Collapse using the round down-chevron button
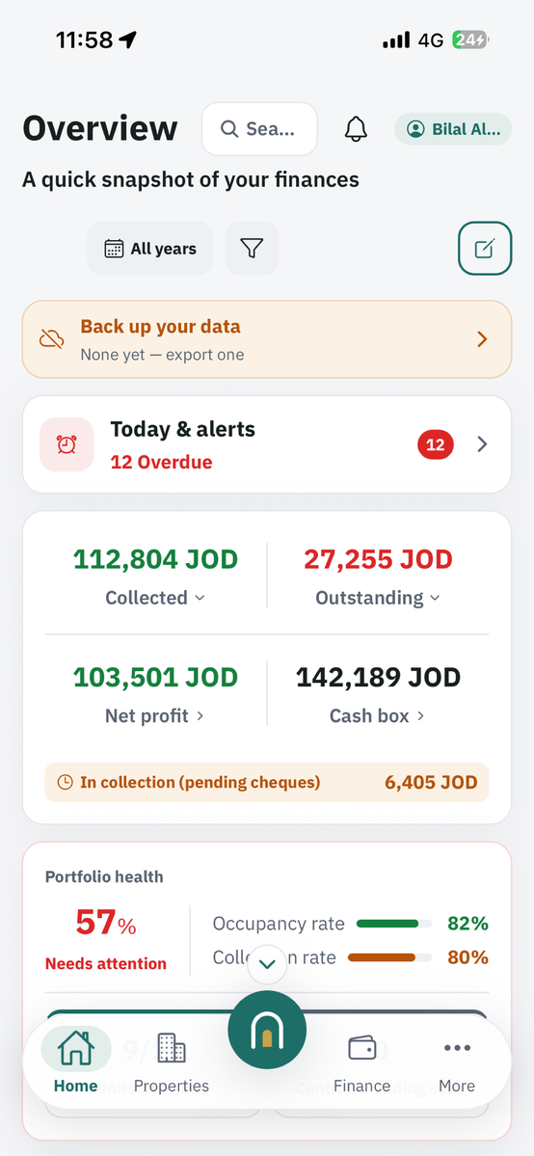534x1156 pixels. 267,964
